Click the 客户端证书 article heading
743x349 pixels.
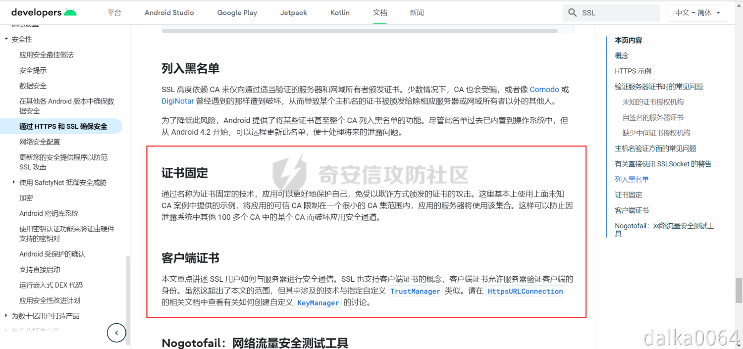click(191, 258)
